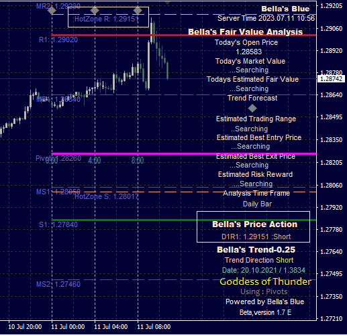
Task: Click the HotZone R: 1.29151 label
Action: [x=107, y=19]
